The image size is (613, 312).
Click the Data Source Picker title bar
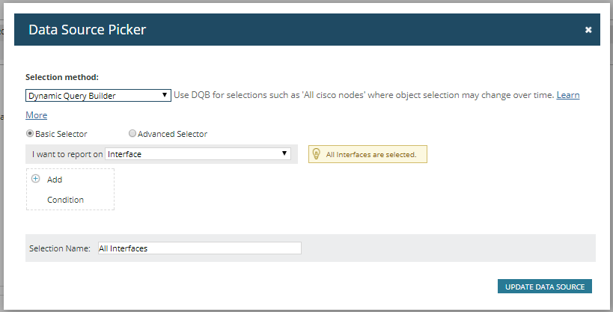pos(299,30)
